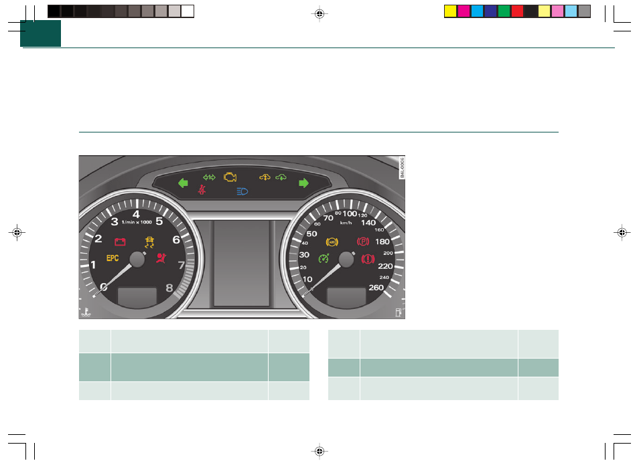Click the "220" speedometer marking
Screen dimensions: 639x465
point(386,266)
